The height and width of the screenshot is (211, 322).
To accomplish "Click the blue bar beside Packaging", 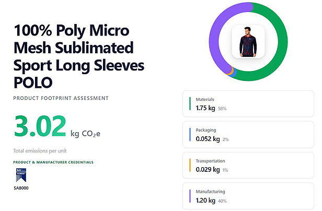I will point(190,134).
